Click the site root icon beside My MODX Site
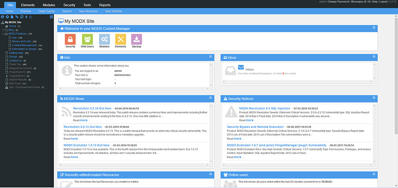The height and width of the screenshot is (188, 398). 3,23
